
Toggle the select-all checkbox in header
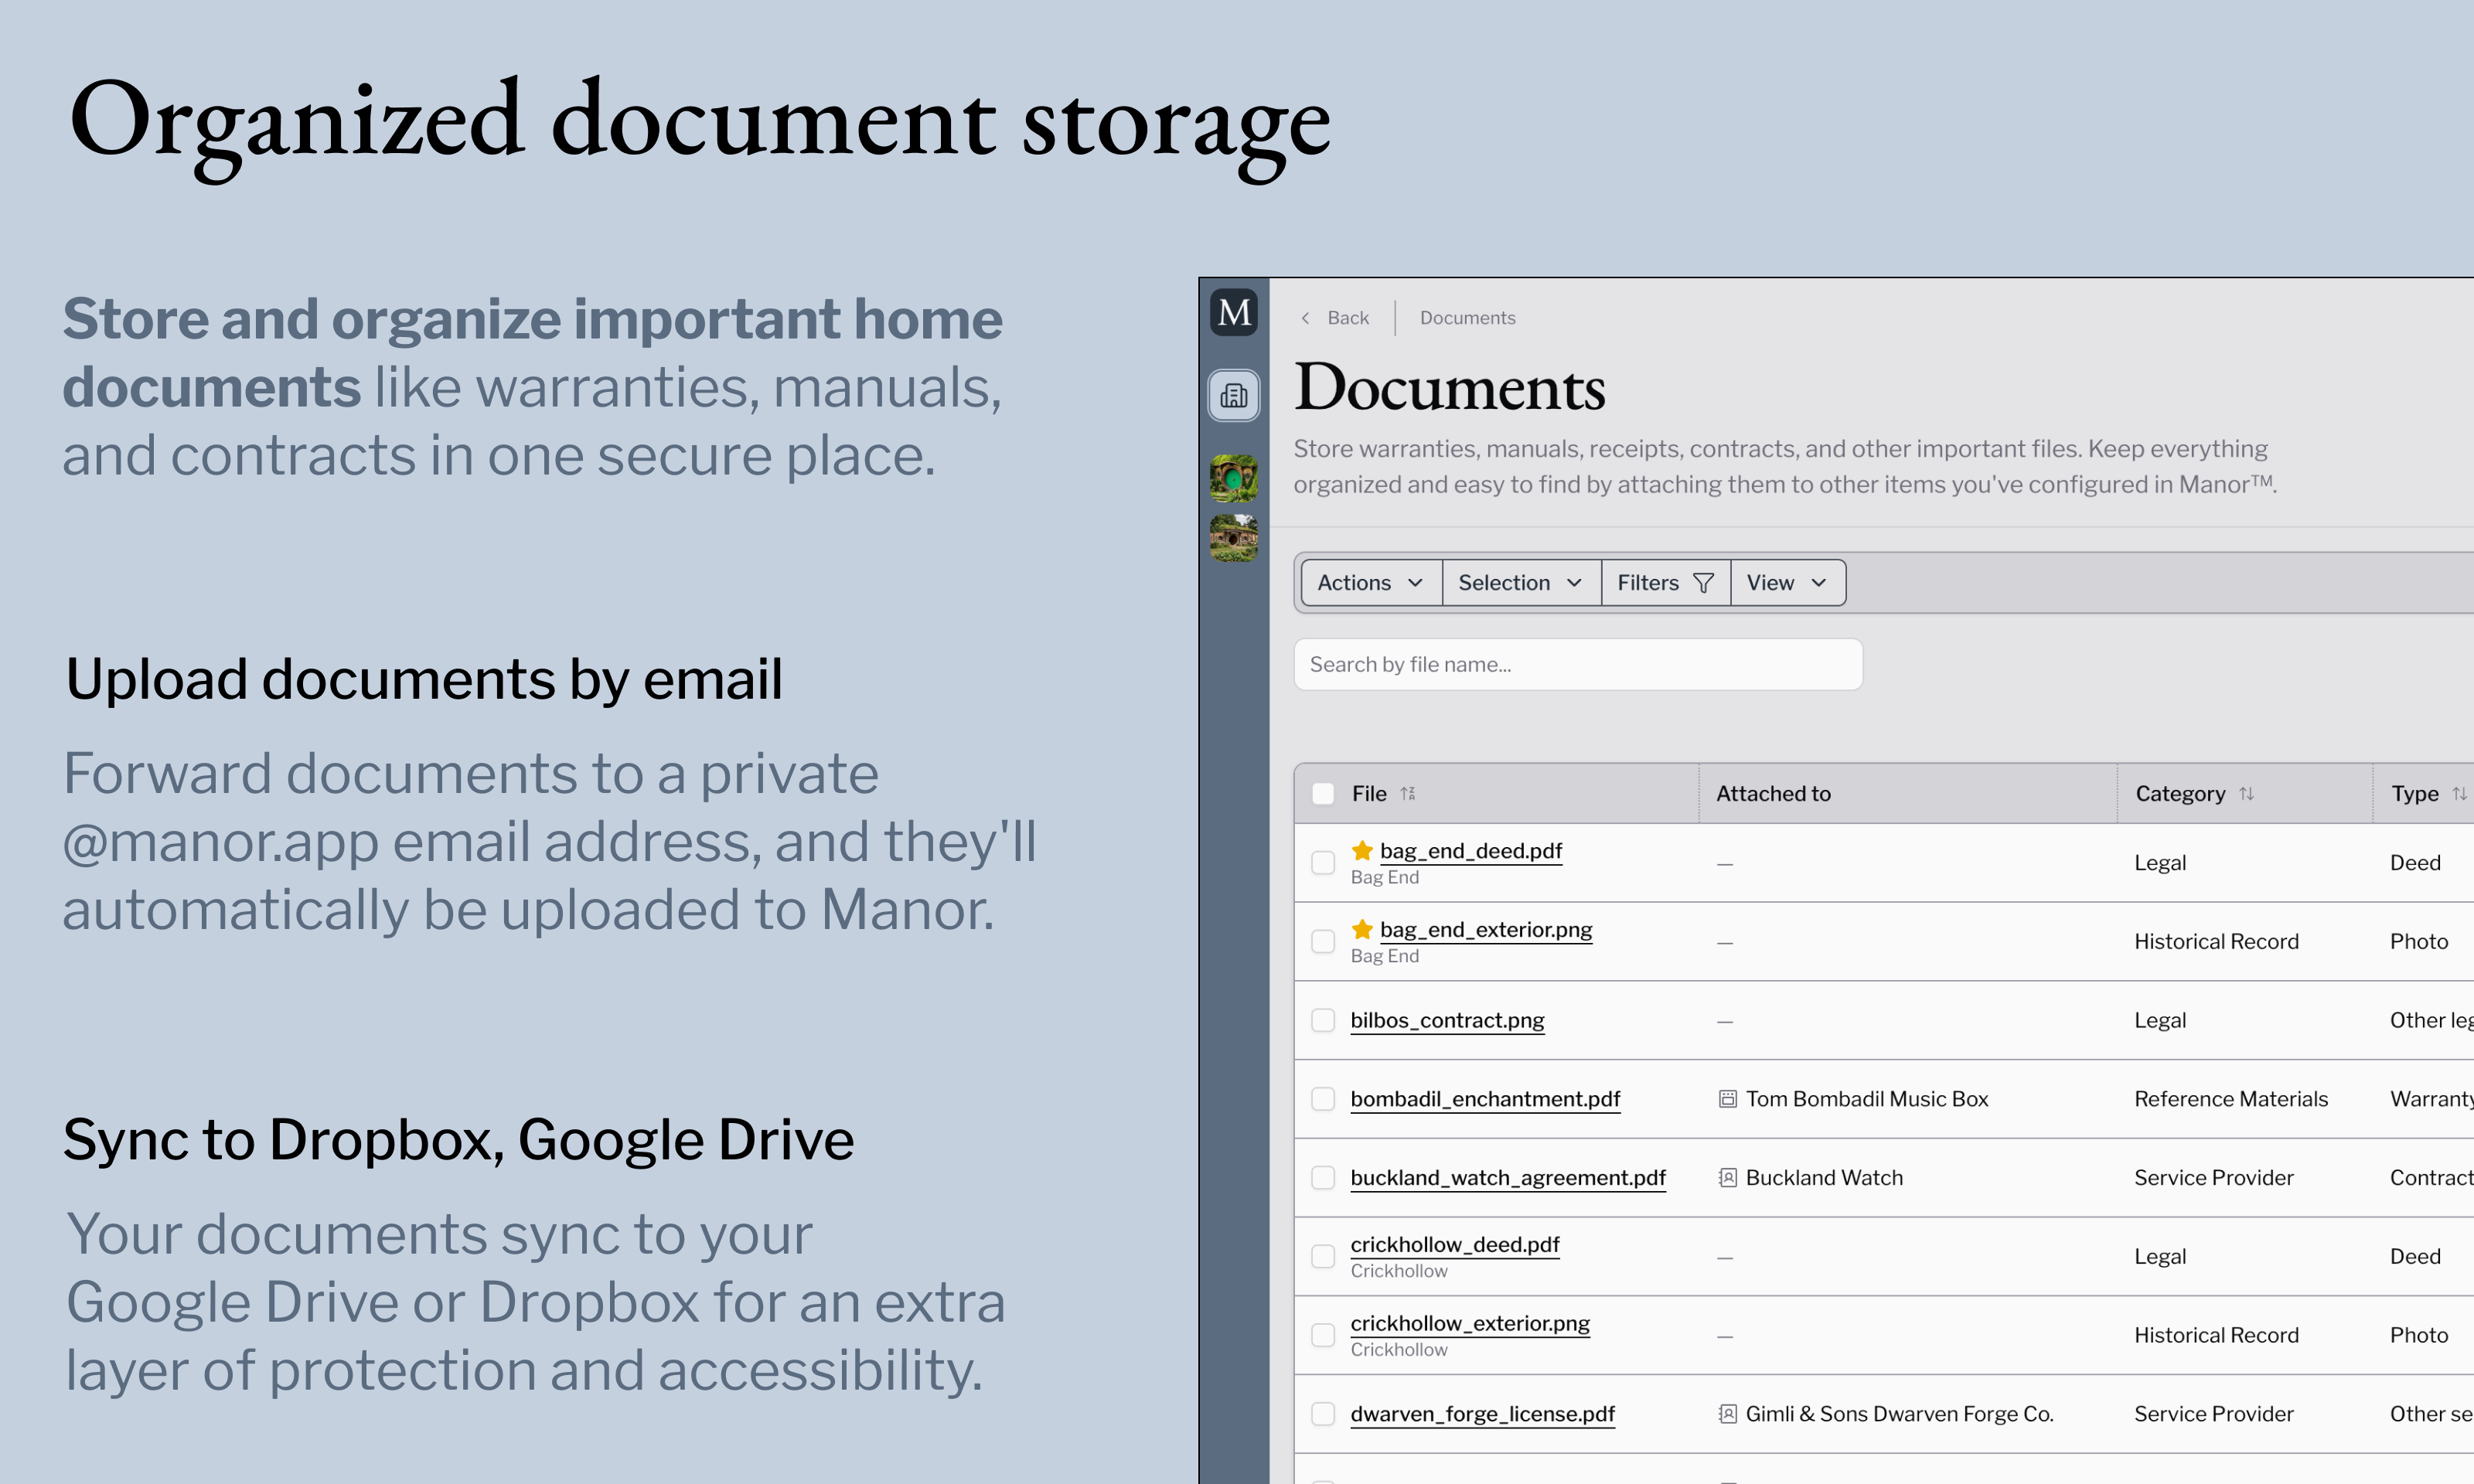[x=1322, y=794]
